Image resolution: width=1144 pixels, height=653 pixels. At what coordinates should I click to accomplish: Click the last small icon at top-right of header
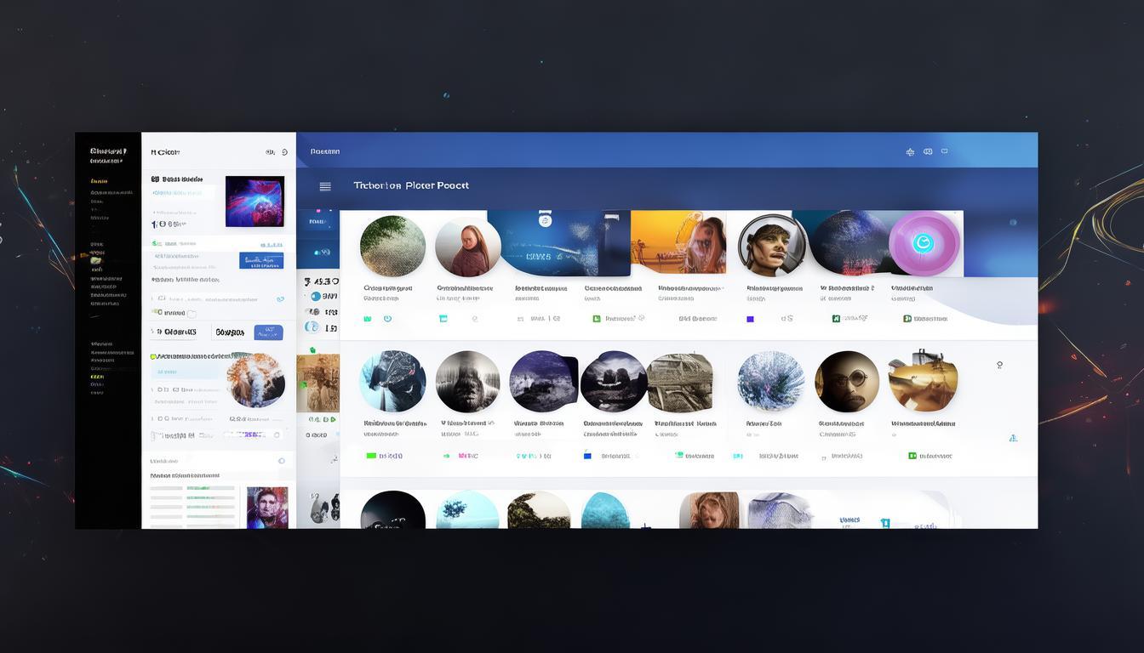point(944,151)
